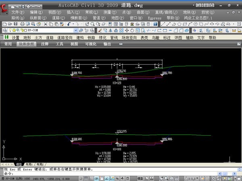Screen dimensions: 242x181
Task: Click the command window right scroll arrow
Action: tap(234, 174)
